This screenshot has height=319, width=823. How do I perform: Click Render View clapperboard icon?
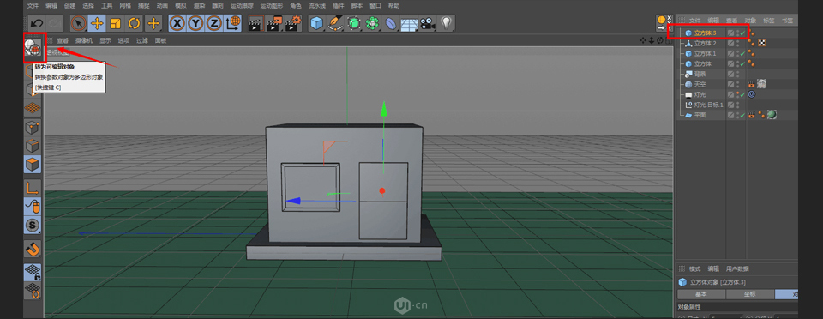255,23
